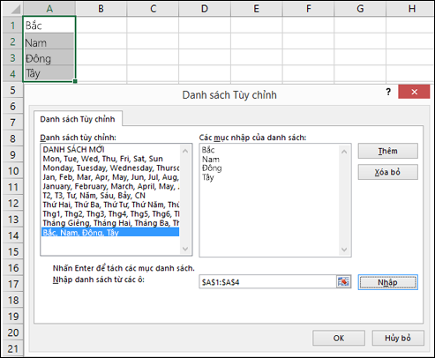Select column C header
Viewport: 435px width, 358px height.
[x=153, y=9]
